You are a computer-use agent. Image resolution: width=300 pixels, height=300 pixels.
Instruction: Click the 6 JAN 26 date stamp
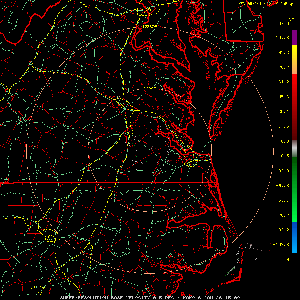click(210, 298)
